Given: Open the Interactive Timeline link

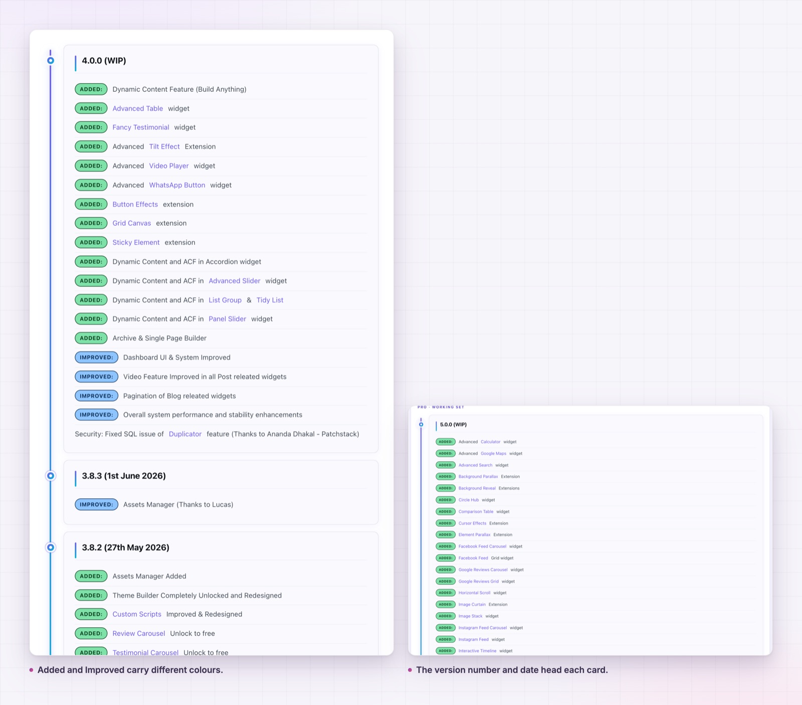Looking at the screenshot, I should coord(478,651).
